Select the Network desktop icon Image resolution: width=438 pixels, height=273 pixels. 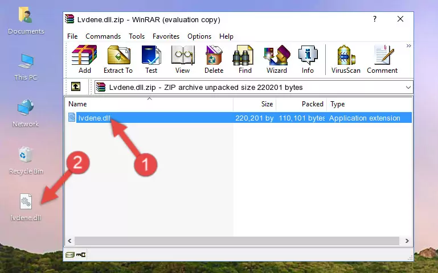pos(26,113)
